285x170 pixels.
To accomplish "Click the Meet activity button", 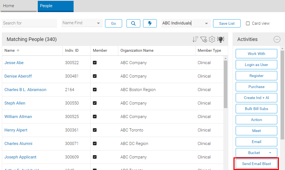I will point(256,131).
